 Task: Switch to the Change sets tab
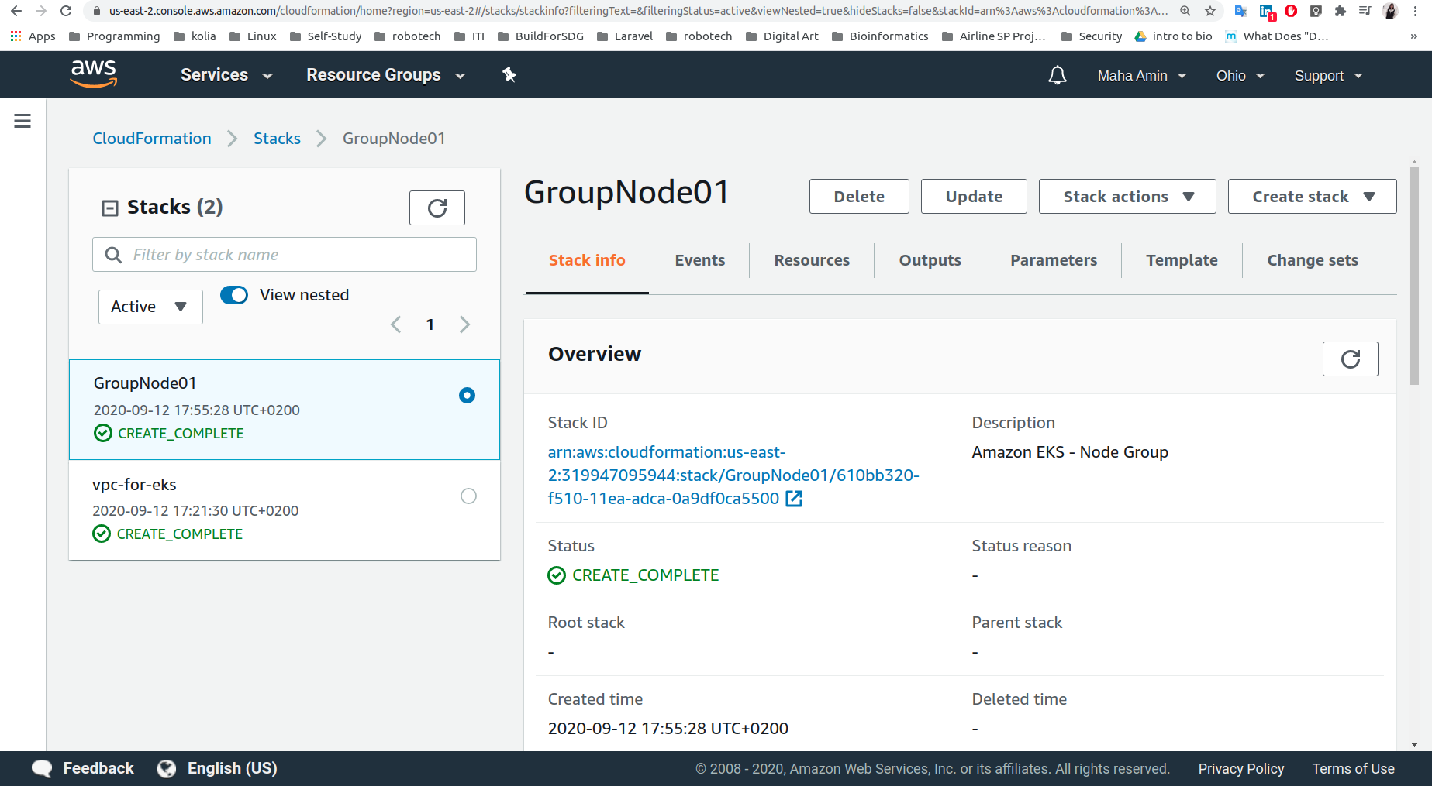click(x=1313, y=260)
